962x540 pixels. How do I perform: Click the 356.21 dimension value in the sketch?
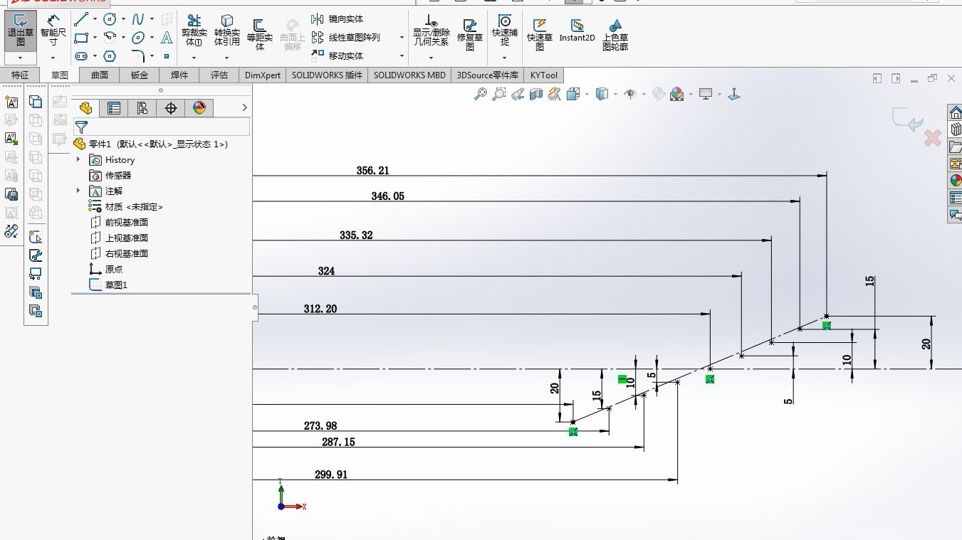coord(372,171)
